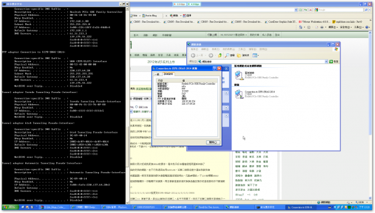The width and height of the screenshot is (375, 213).
Task: Click the command prompt vertical scrollbar
Action: [127, 105]
